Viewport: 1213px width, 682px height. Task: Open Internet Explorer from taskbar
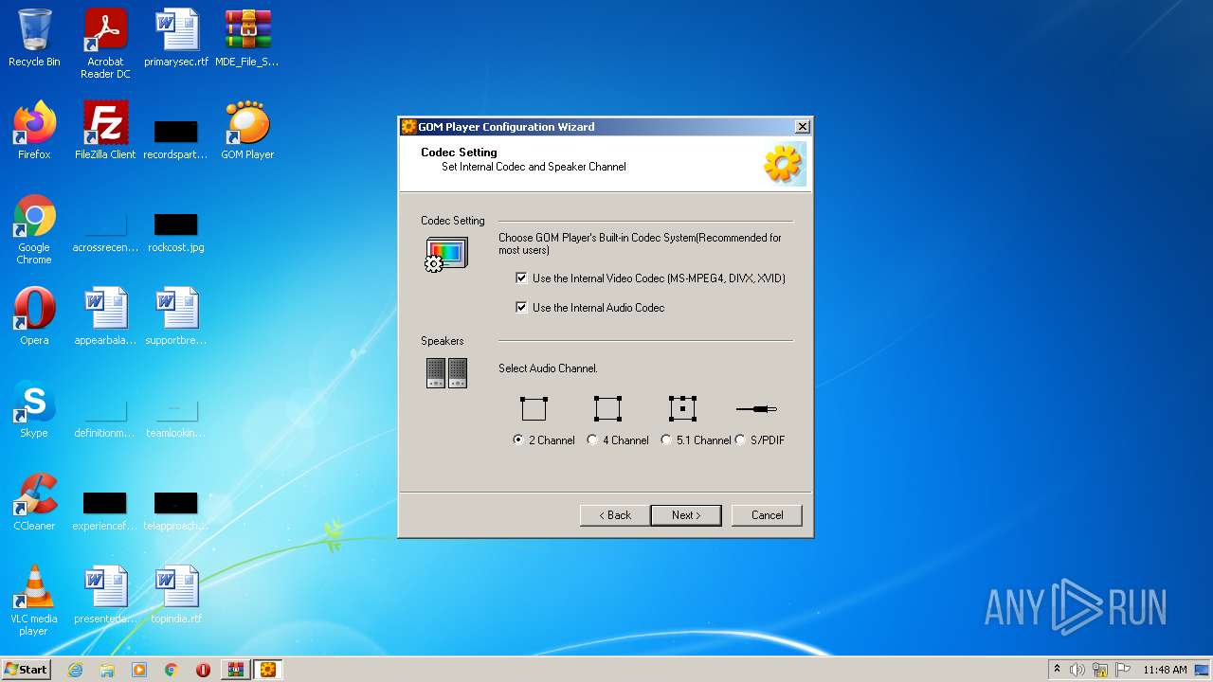coord(75,670)
